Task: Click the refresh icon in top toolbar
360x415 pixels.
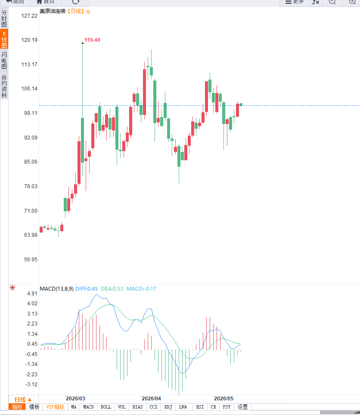Action: (76, 2)
